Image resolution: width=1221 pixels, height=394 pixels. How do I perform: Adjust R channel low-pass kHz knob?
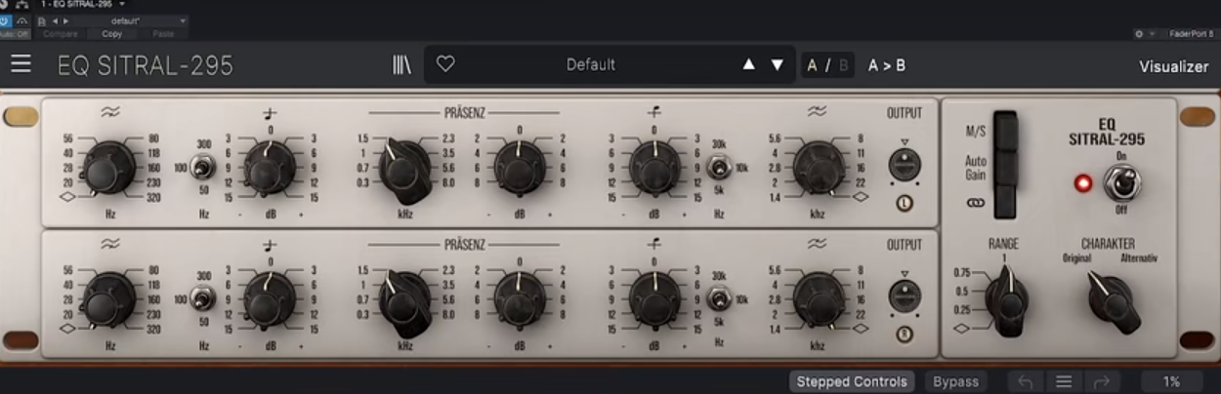coord(819,297)
